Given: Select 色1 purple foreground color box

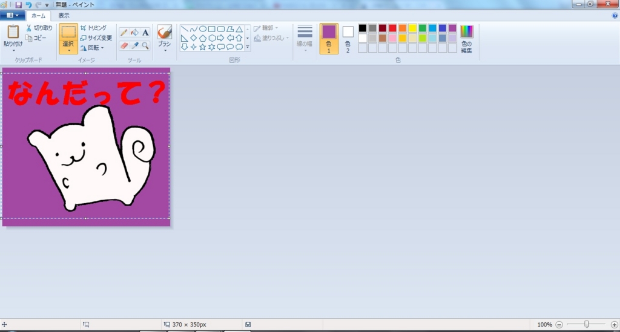Looking at the screenshot, I should point(329,39).
